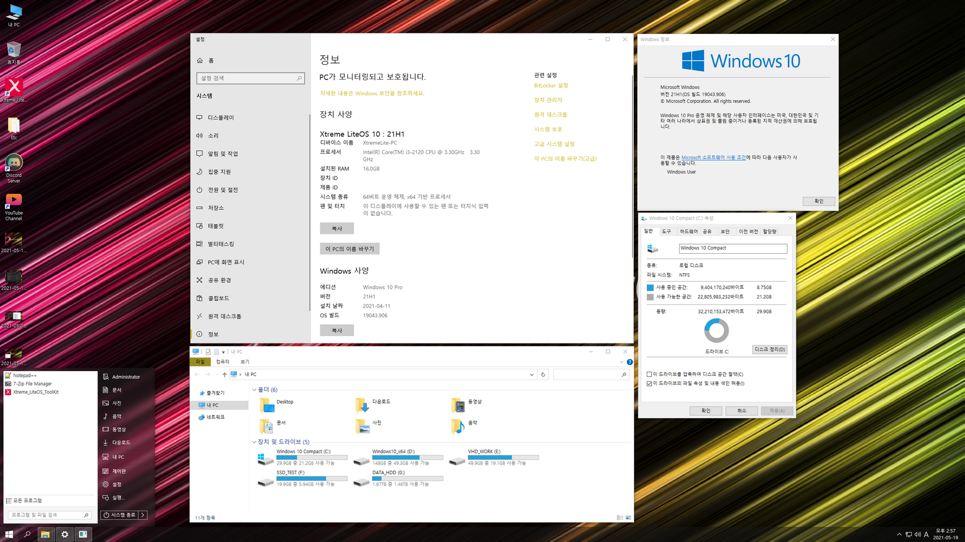Expand the Explorer ribbon chevron
Image resolution: width=965 pixels, height=542 pixels.
pos(621,362)
